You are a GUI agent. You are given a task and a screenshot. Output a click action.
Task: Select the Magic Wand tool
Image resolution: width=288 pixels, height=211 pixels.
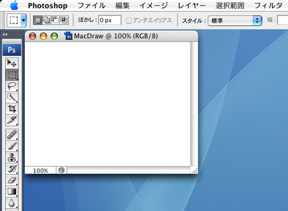pos(12,97)
